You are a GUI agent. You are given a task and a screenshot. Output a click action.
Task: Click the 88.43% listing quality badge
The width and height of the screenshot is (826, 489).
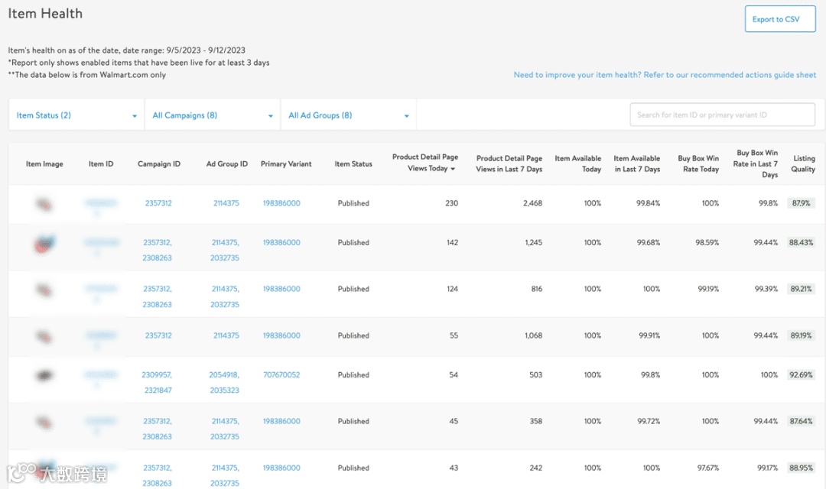801,243
